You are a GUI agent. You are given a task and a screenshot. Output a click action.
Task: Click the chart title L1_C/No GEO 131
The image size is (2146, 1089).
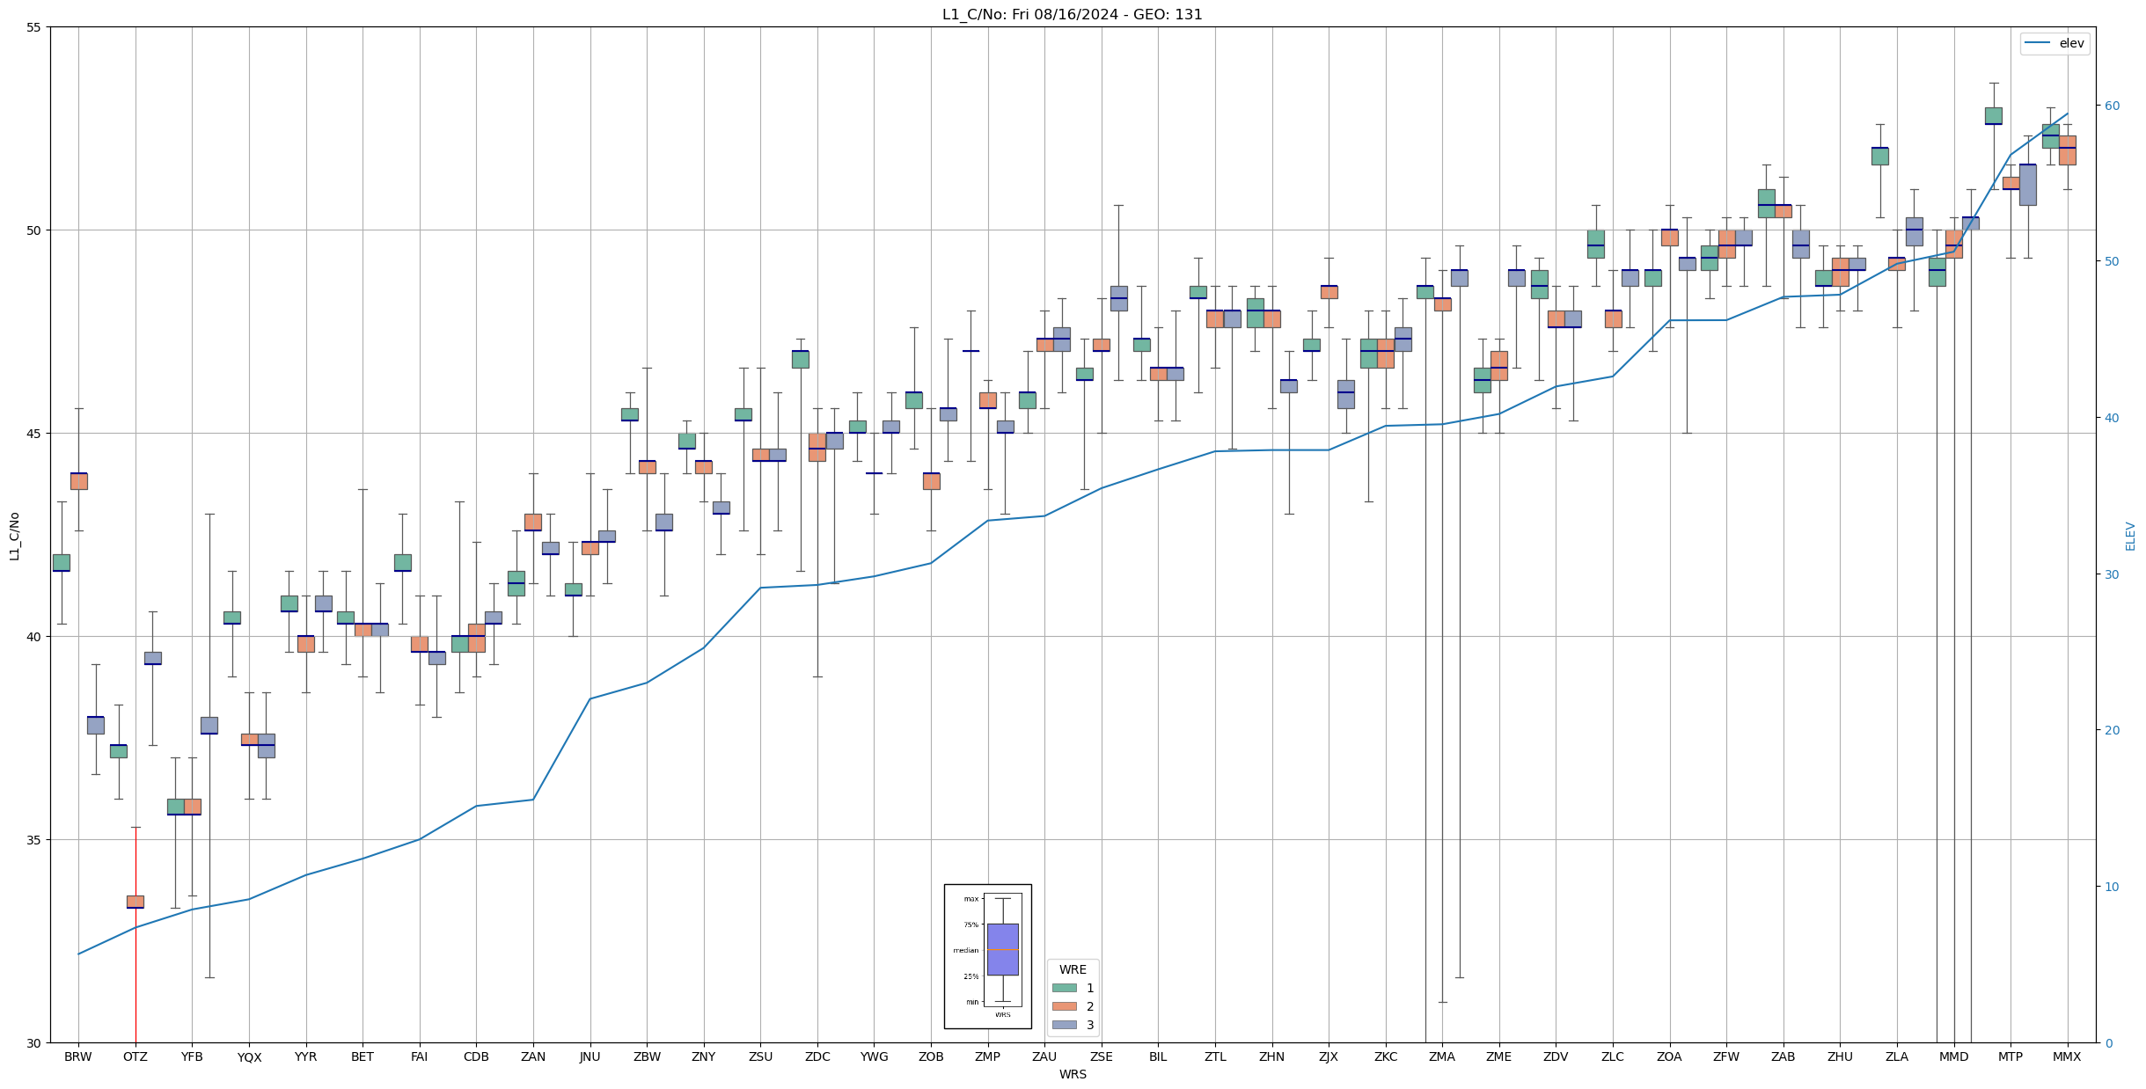[1072, 14]
